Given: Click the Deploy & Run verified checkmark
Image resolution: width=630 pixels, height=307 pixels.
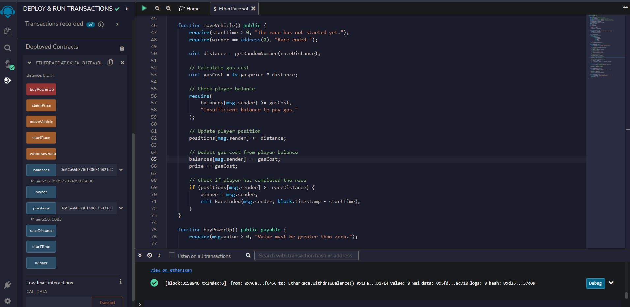Looking at the screenshot, I should (117, 9).
